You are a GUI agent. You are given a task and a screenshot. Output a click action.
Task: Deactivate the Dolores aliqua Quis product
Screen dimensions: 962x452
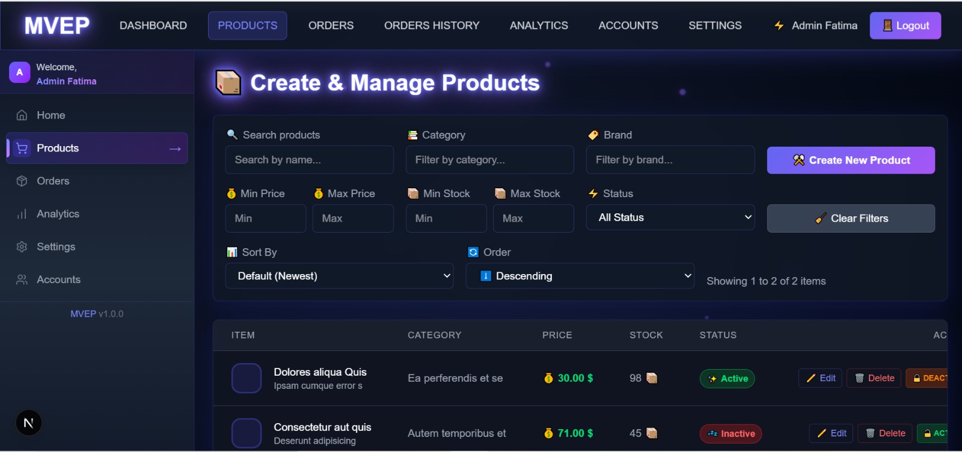pyautogui.click(x=927, y=378)
